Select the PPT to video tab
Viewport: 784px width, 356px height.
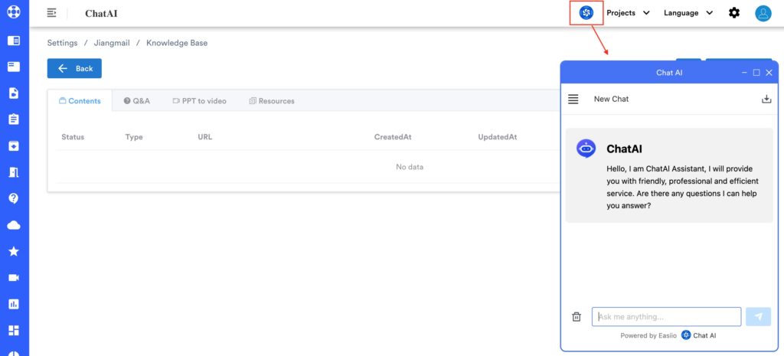click(x=199, y=101)
